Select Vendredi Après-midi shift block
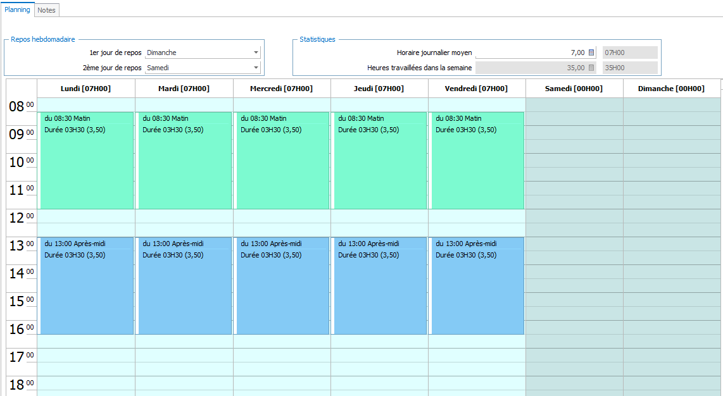Screen dimensions: 723x396 477,285
